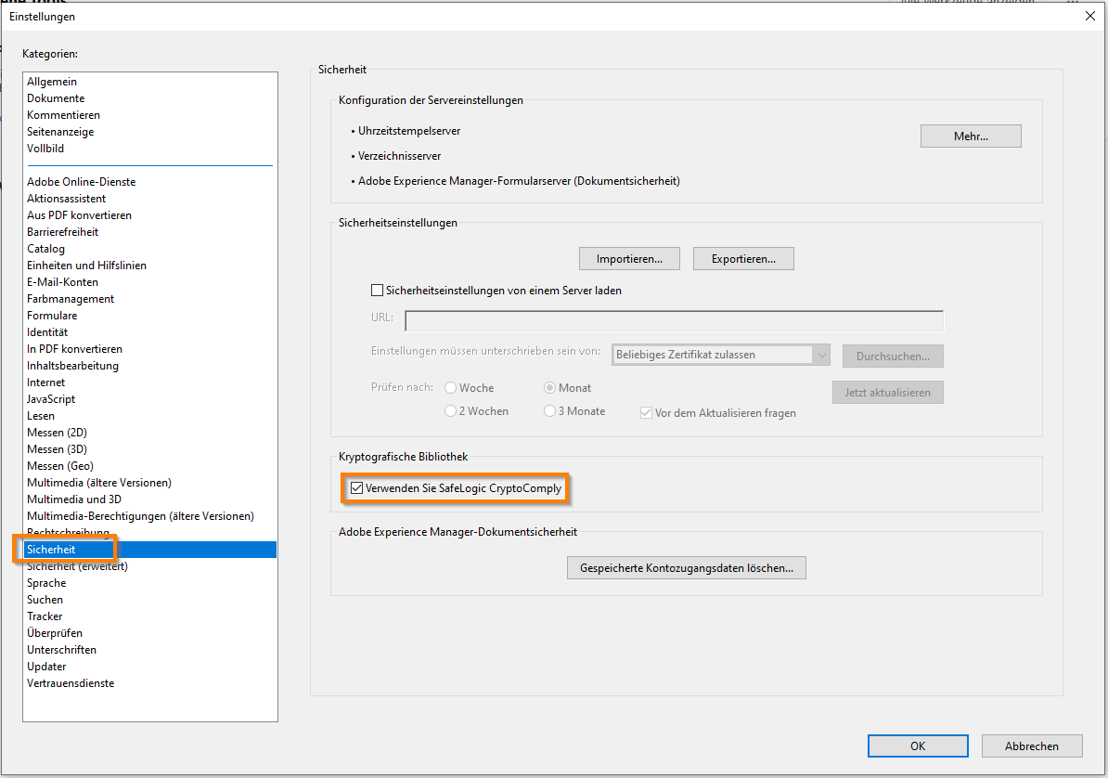Choose In PDF konvertieren category
This screenshot has height=778, width=1108.
pos(75,349)
